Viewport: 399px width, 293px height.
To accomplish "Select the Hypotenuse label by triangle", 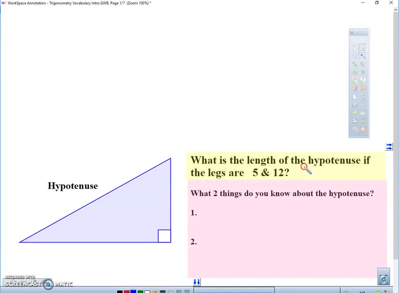I will tap(72, 186).
